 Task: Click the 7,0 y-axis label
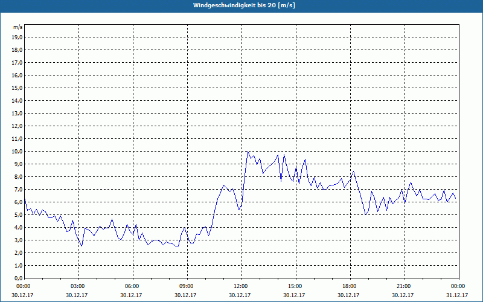click(x=18, y=190)
